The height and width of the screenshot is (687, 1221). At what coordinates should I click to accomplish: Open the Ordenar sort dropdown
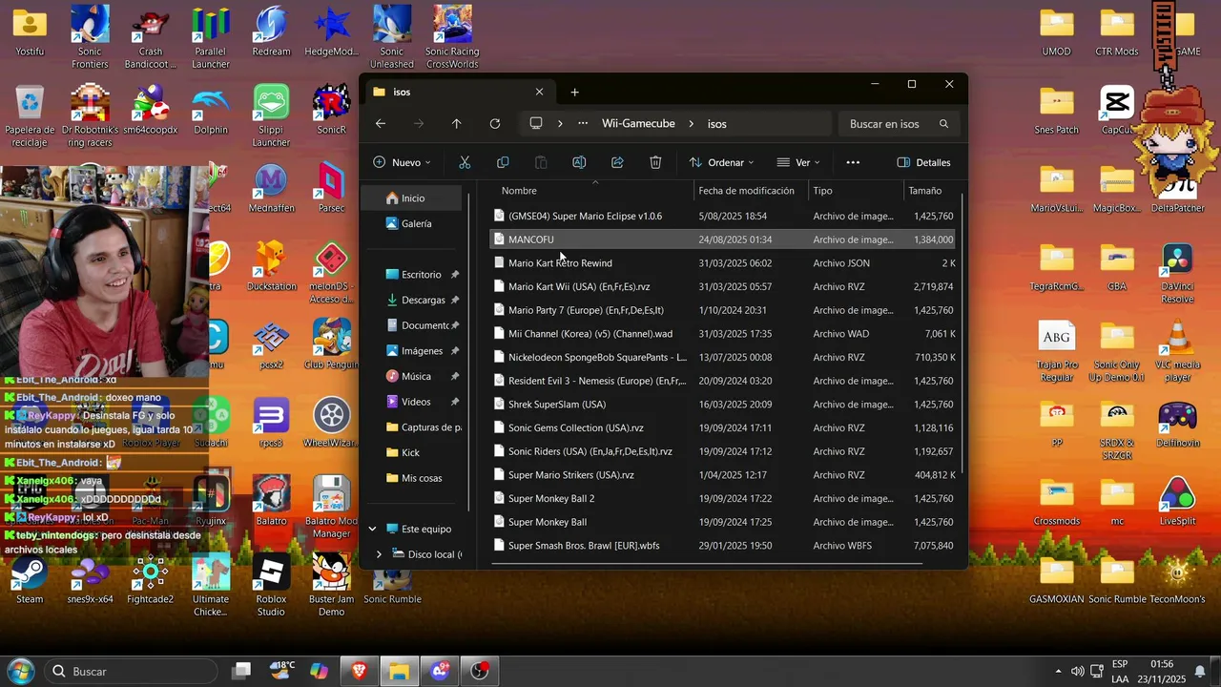[721, 162]
